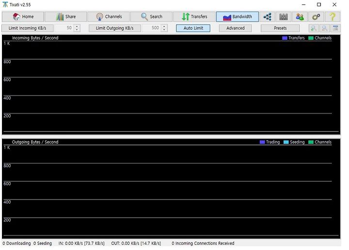The height and width of the screenshot is (250, 349).
Task: Click the outgoing graph '400' axis label
Action: click(x=7, y=202)
